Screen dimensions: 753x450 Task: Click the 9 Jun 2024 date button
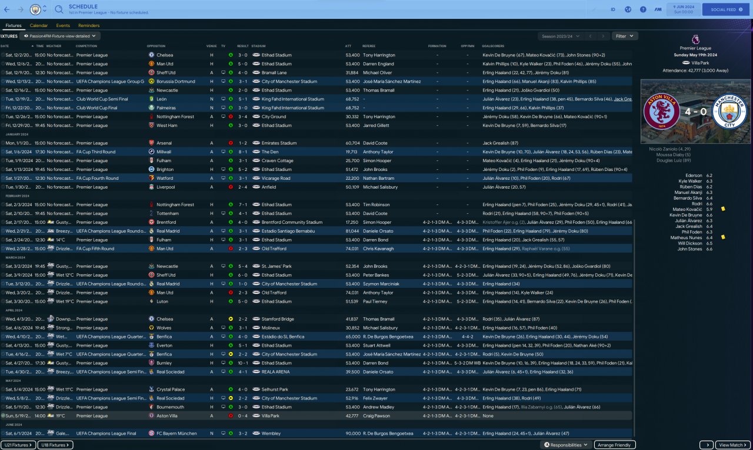tap(682, 9)
